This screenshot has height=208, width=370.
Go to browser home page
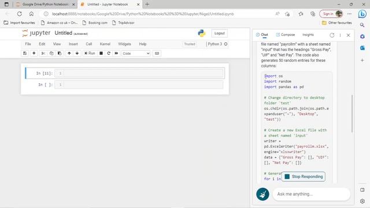pos(31,14)
